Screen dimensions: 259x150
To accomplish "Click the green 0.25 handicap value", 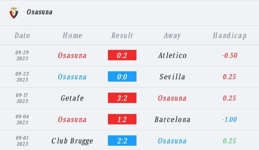I will 229,141.
